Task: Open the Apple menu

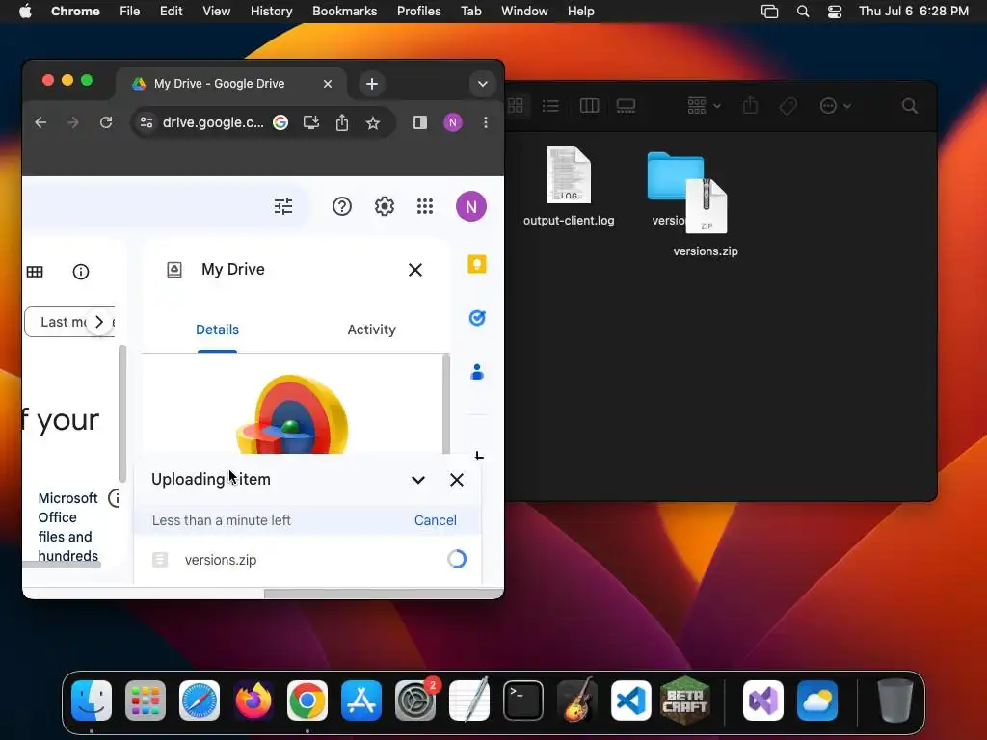Action: [25, 12]
